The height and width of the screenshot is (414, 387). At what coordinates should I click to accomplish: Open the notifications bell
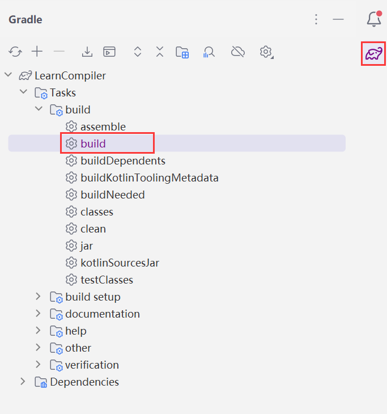pos(373,19)
